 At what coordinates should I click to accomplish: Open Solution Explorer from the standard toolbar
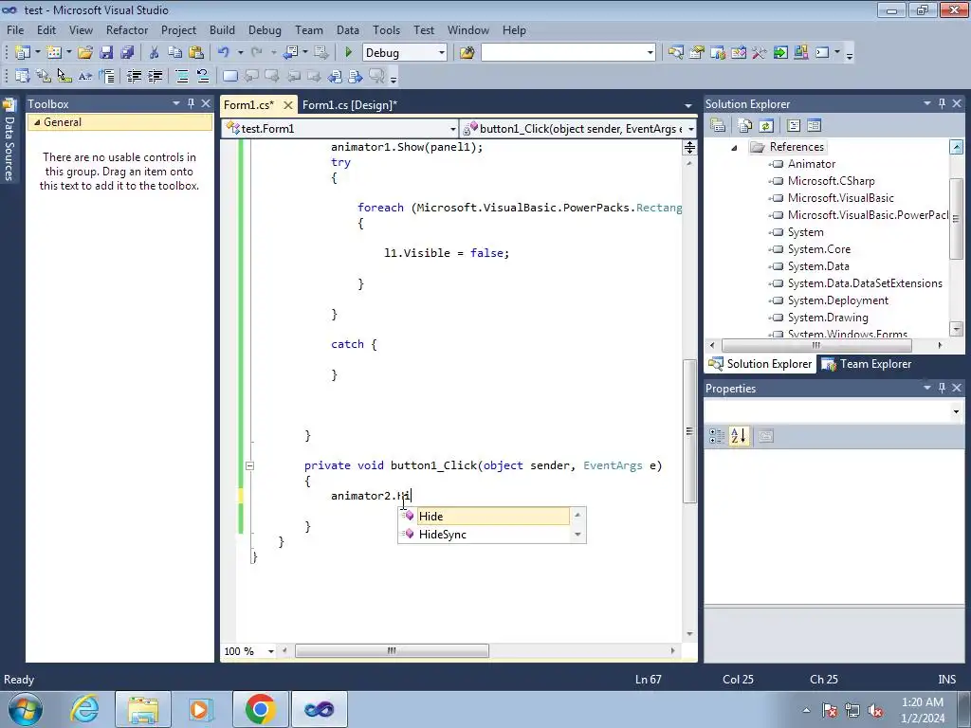(x=675, y=53)
